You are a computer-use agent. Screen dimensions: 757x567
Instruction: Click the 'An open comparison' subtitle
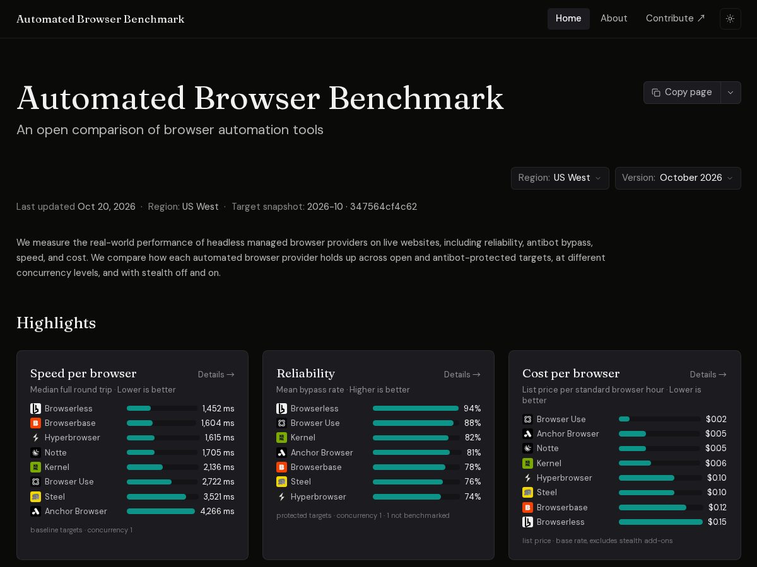170,130
